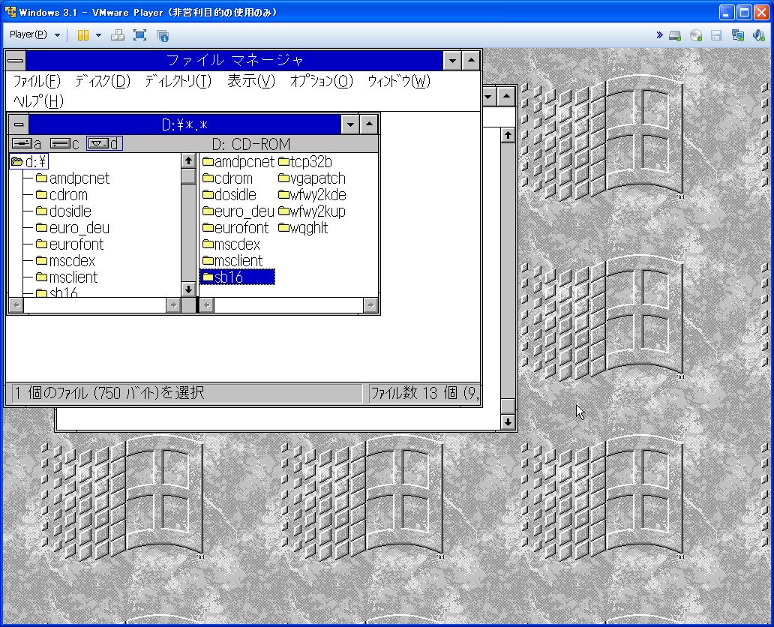Select eurofont folder in directory tree
Image resolution: width=774 pixels, height=627 pixels.
pyautogui.click(x=70, y=244)
